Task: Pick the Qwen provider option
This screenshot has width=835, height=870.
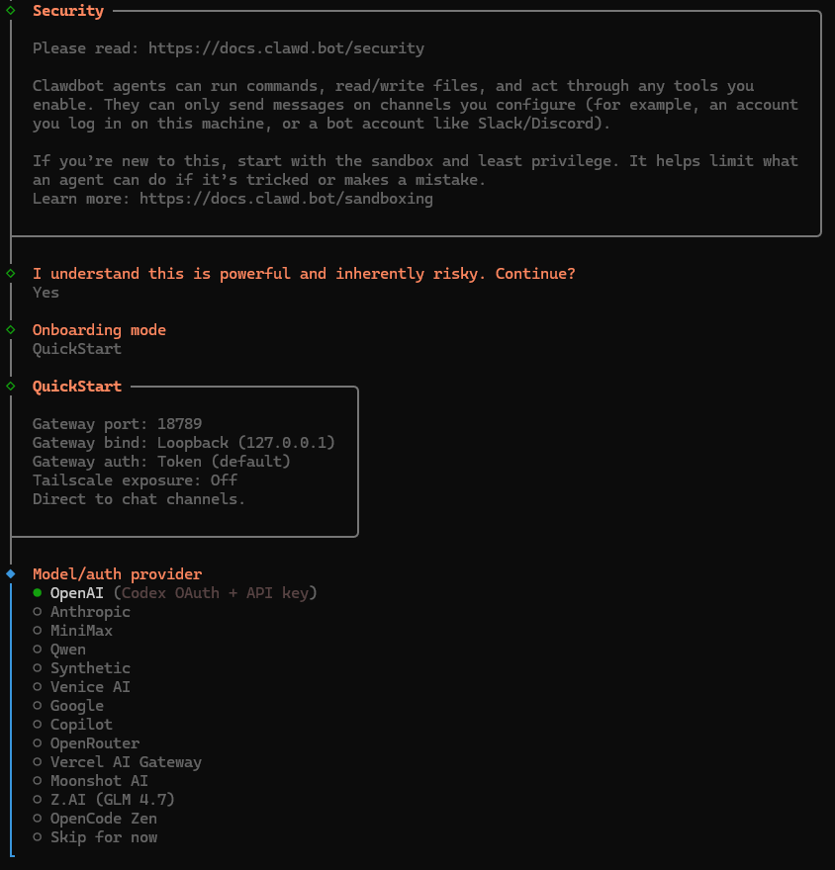Action: point(68,650)
